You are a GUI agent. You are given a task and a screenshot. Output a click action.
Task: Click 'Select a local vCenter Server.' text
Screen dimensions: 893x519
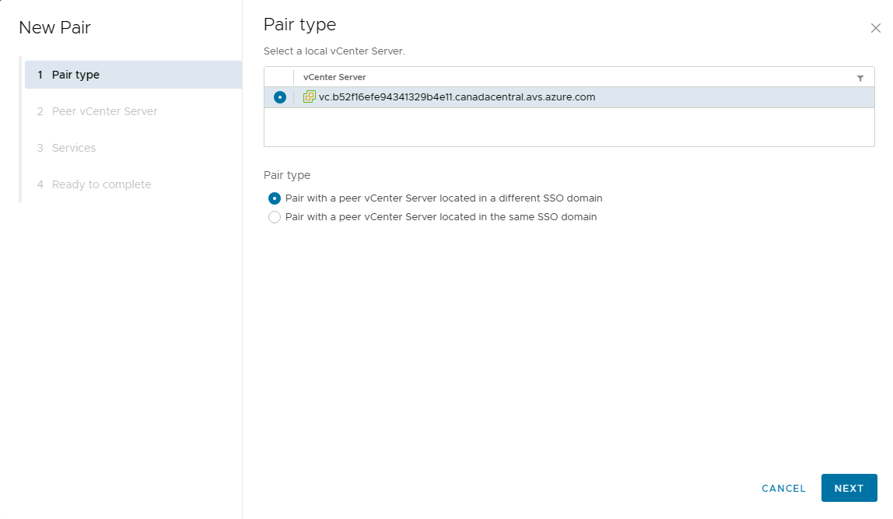tap(334, 51)
